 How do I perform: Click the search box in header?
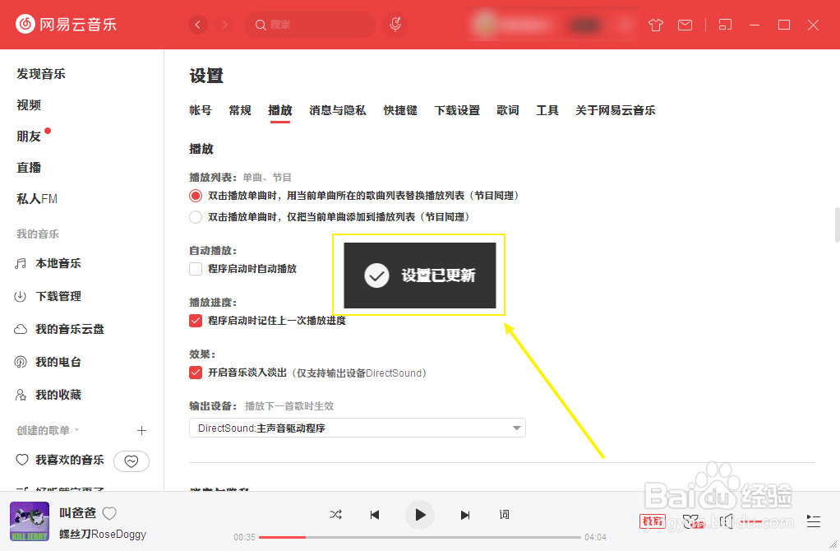click(x=310, y=25)
